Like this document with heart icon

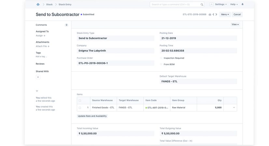(x=37, y=91)
